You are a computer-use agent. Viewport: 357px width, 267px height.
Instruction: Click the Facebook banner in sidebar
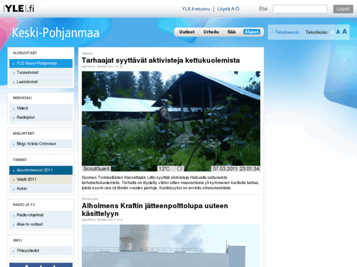[41, 265]
